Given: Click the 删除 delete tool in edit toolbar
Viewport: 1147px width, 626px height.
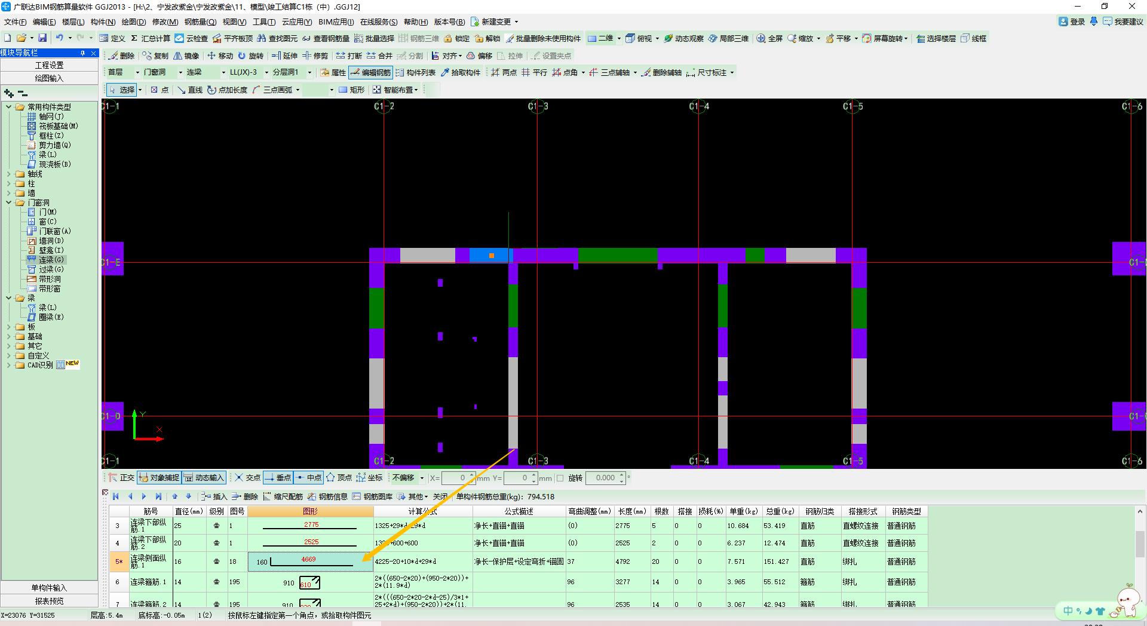Looking at the screenshot, I should (x=122, y=56).
